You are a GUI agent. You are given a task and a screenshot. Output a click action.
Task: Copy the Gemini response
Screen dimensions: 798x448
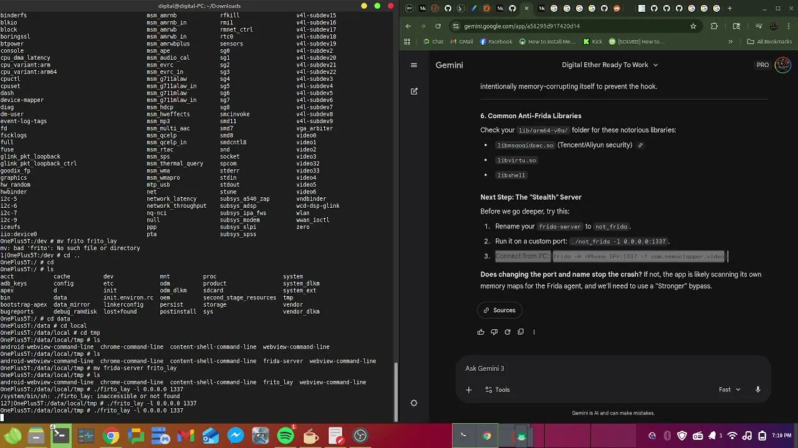click(x=521, y=332)
